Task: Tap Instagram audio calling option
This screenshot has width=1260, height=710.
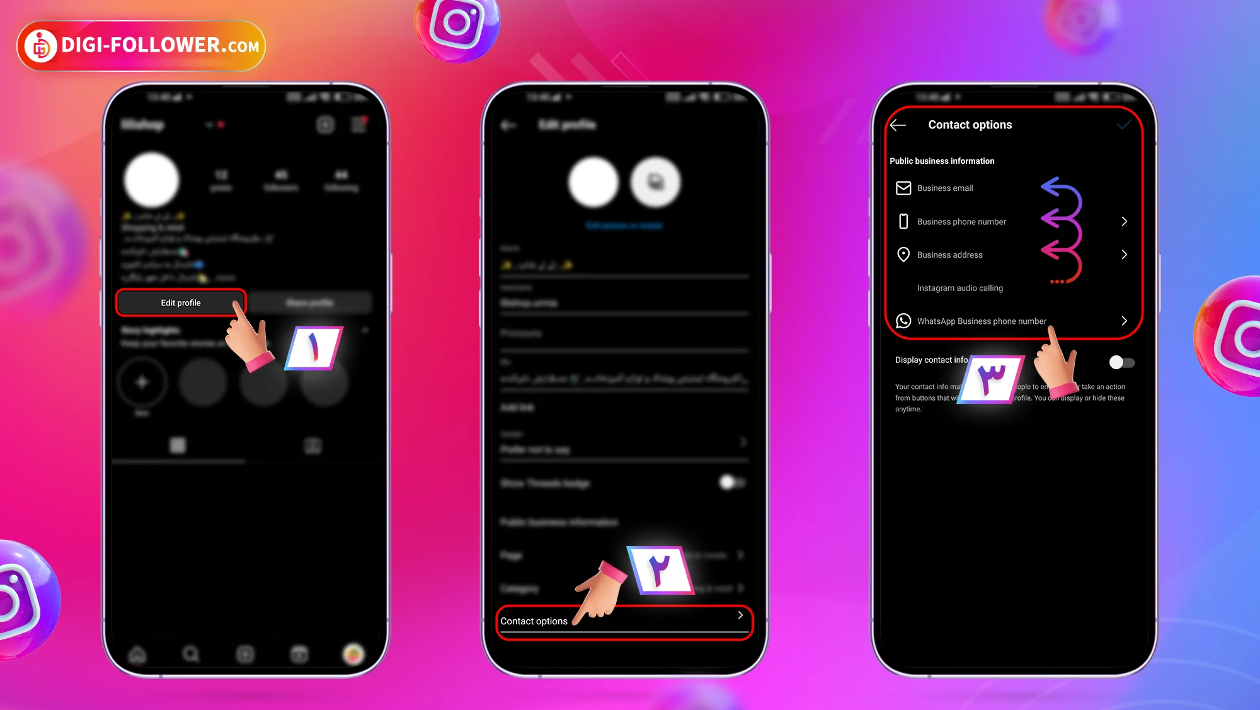Action: (x=958, y=287)
